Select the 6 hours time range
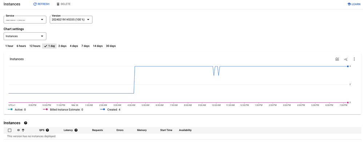363x144 pixels. (x=21, y=46)
